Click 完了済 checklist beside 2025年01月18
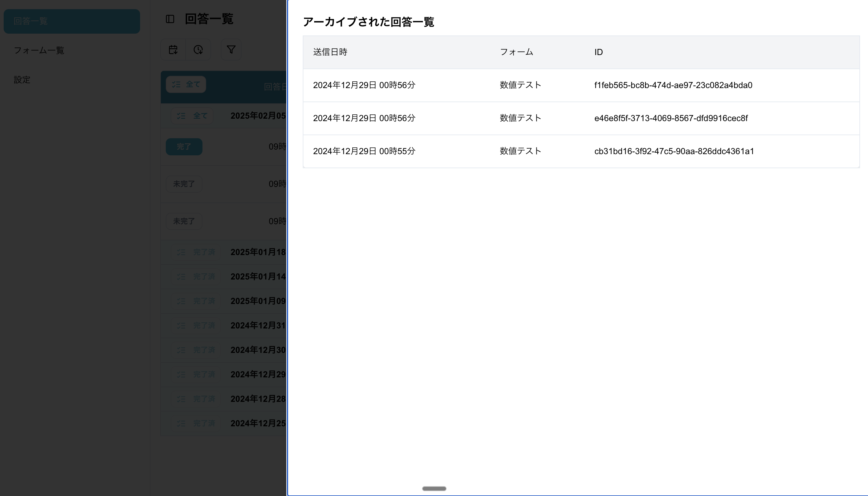Viewport: 868px width, 496px height. click(x=196, y=252)
